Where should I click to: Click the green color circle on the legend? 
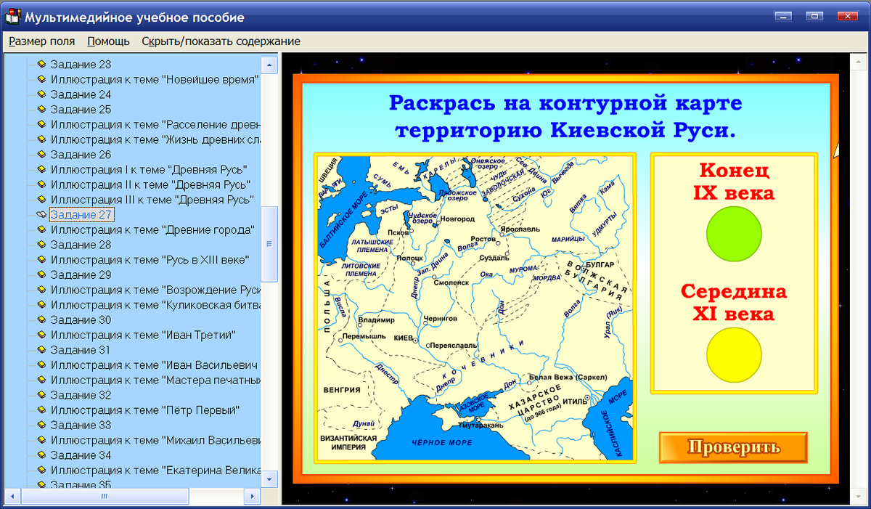(734, 233)
